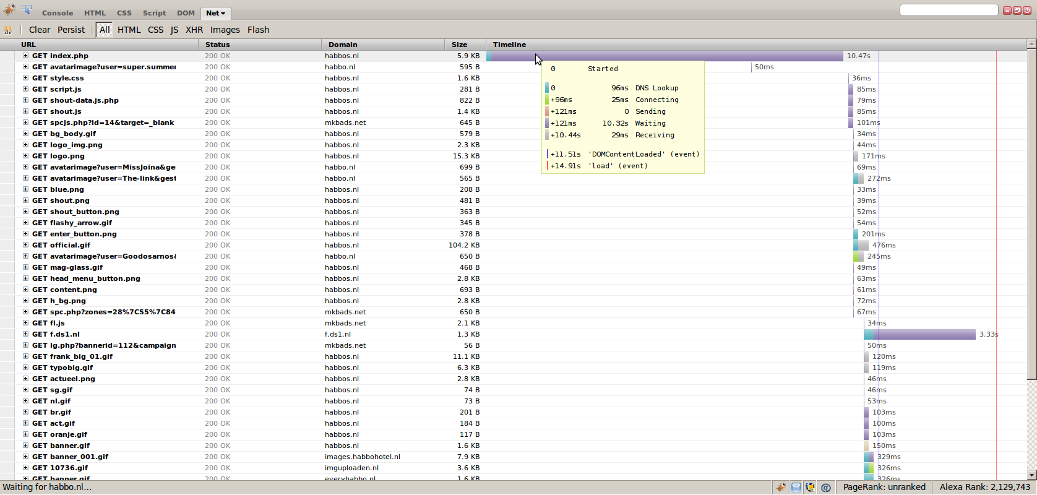Activate the inspect element pointer icon
The width and height of the screenshot is (1037, 495).
pyautogui.click(x=27, y=9)
